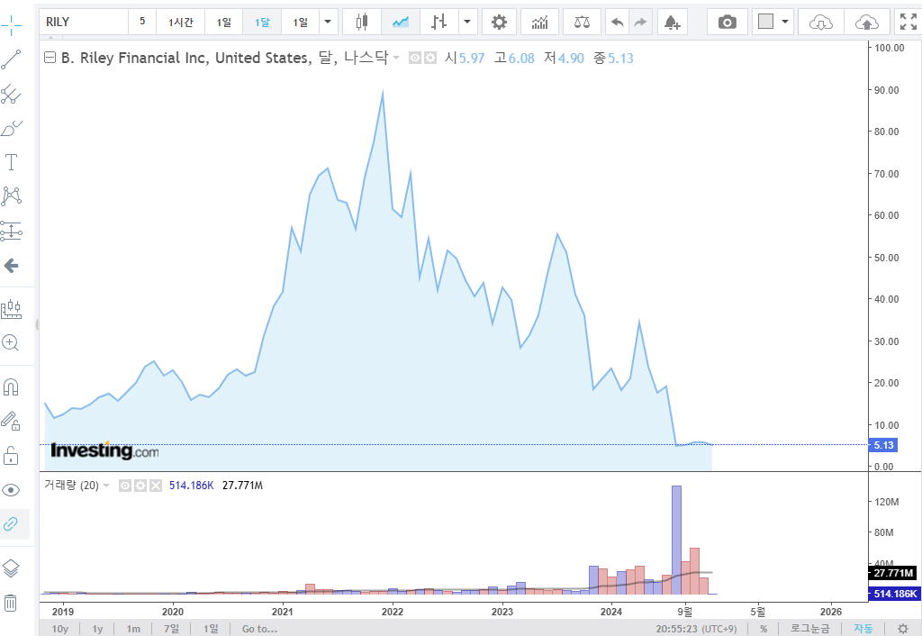Click the 5.13 current price label
Screen dimensions: 922x636
884,445
